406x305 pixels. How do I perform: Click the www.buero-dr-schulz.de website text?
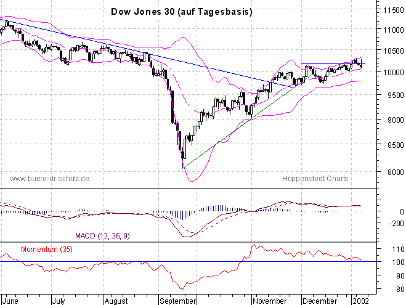[49, 179]
